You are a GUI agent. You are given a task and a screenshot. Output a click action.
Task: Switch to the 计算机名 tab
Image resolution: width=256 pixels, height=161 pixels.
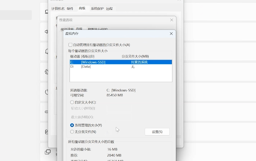[x=57, y=8]
